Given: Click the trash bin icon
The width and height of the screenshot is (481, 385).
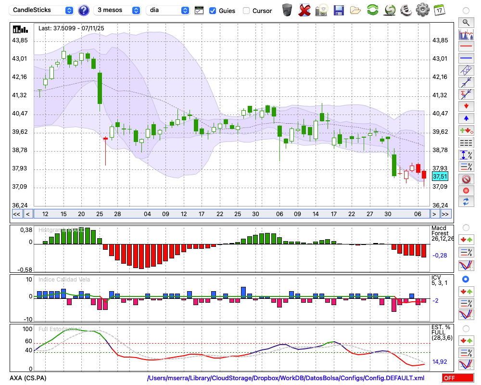Looking at the screenshot, I should (x=287, y=10).
